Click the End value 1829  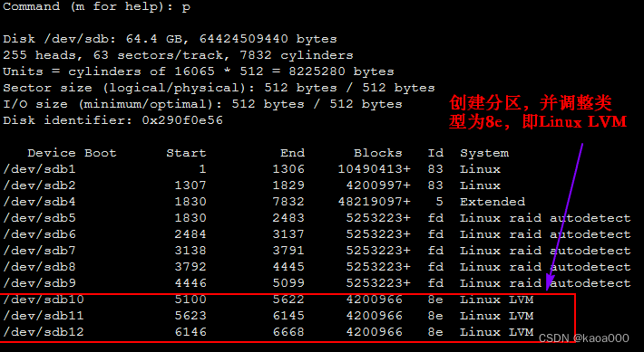click(288, 186)
